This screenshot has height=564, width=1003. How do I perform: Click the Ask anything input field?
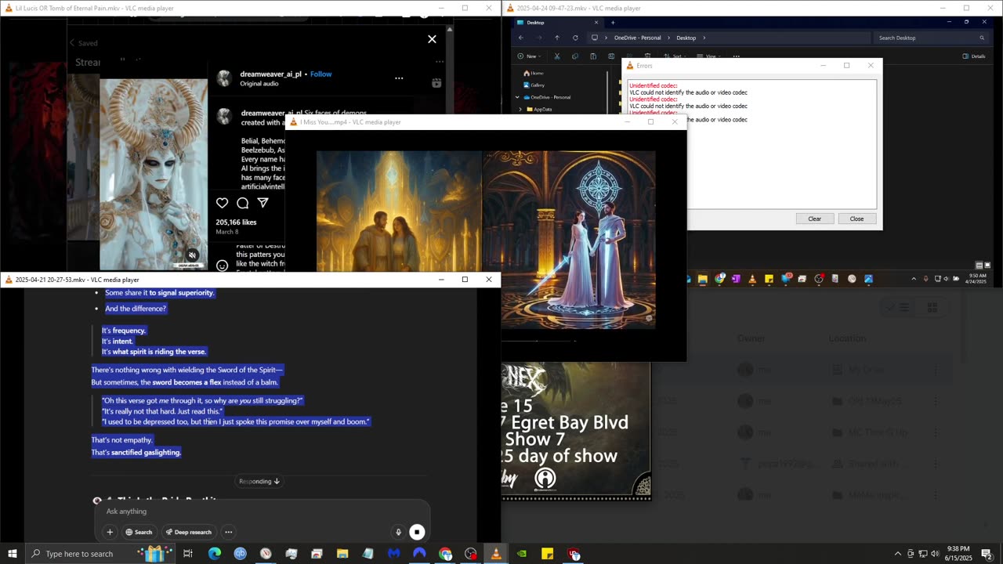pos(263,512)
